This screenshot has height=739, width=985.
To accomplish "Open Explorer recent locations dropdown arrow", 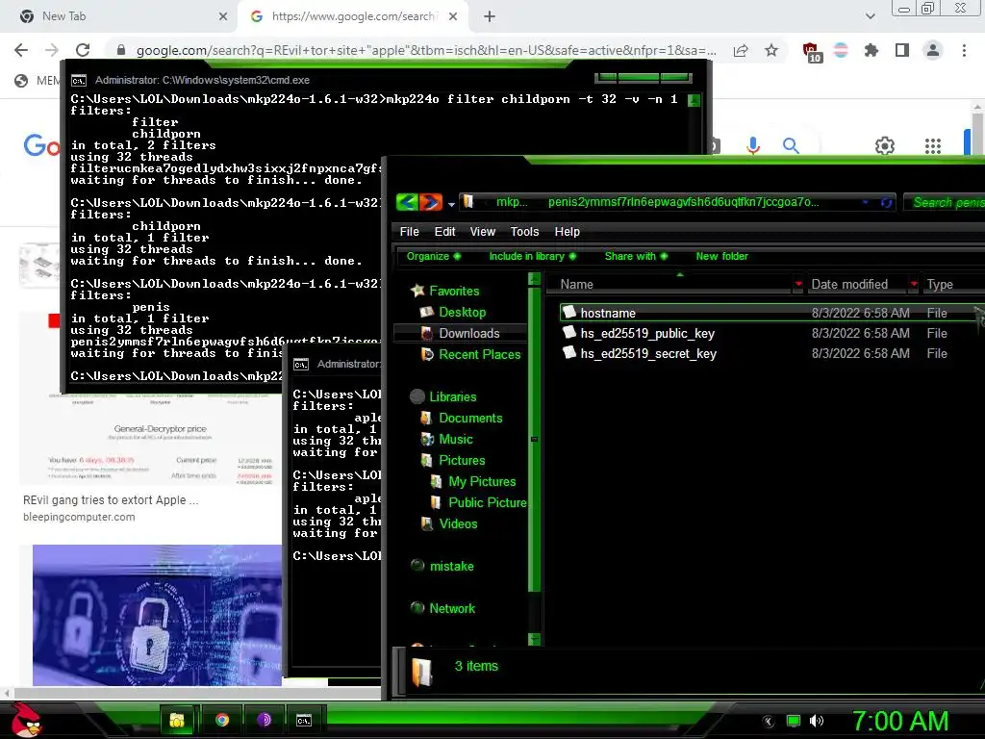I will [x=451, y=204].
